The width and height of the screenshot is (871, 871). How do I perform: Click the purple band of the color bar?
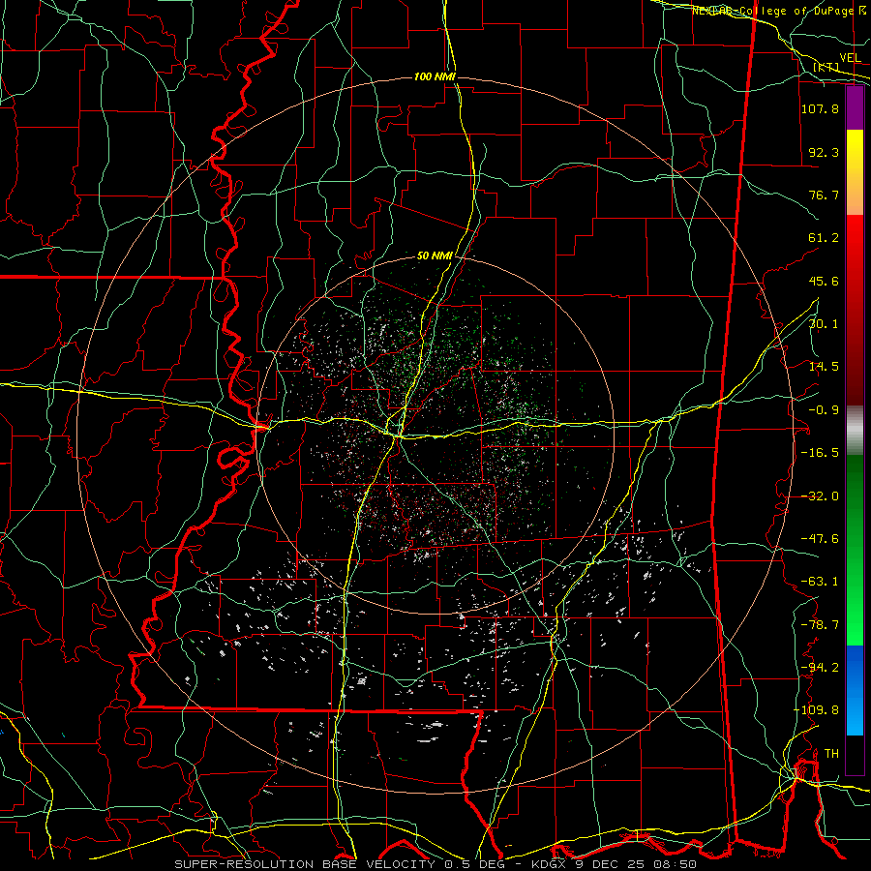(x=855, y=108)
